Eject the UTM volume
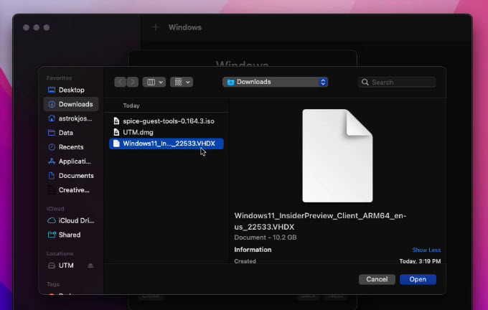This screenshot has height=310, width=488. coord(90,266)
